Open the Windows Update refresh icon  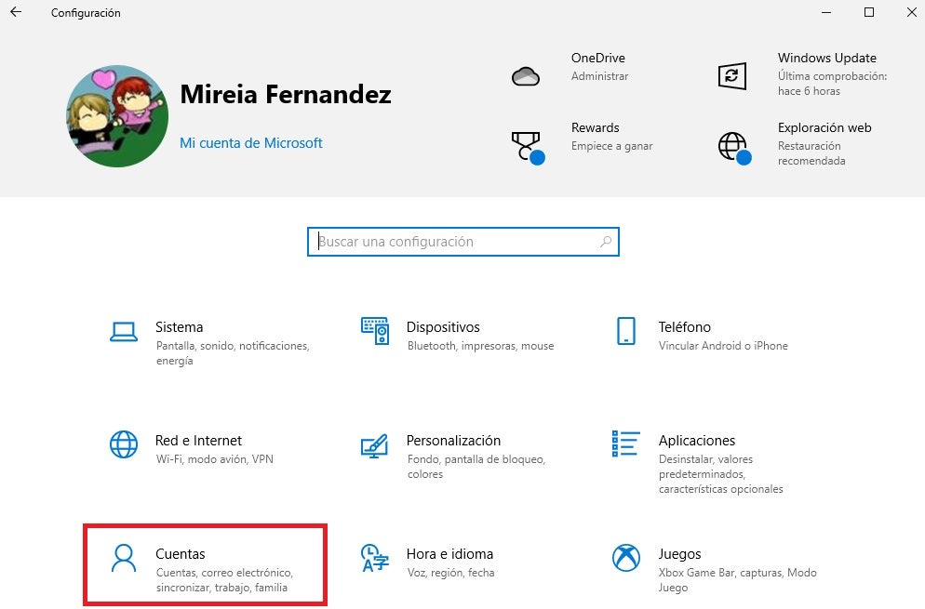732,76
